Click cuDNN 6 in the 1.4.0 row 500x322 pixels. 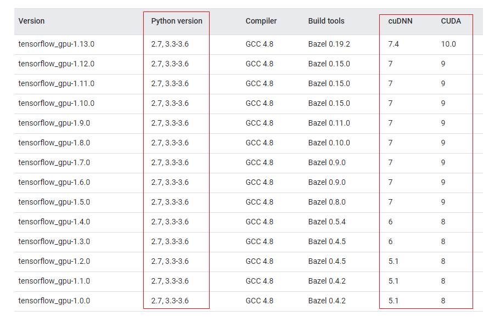tap(390, 222)
